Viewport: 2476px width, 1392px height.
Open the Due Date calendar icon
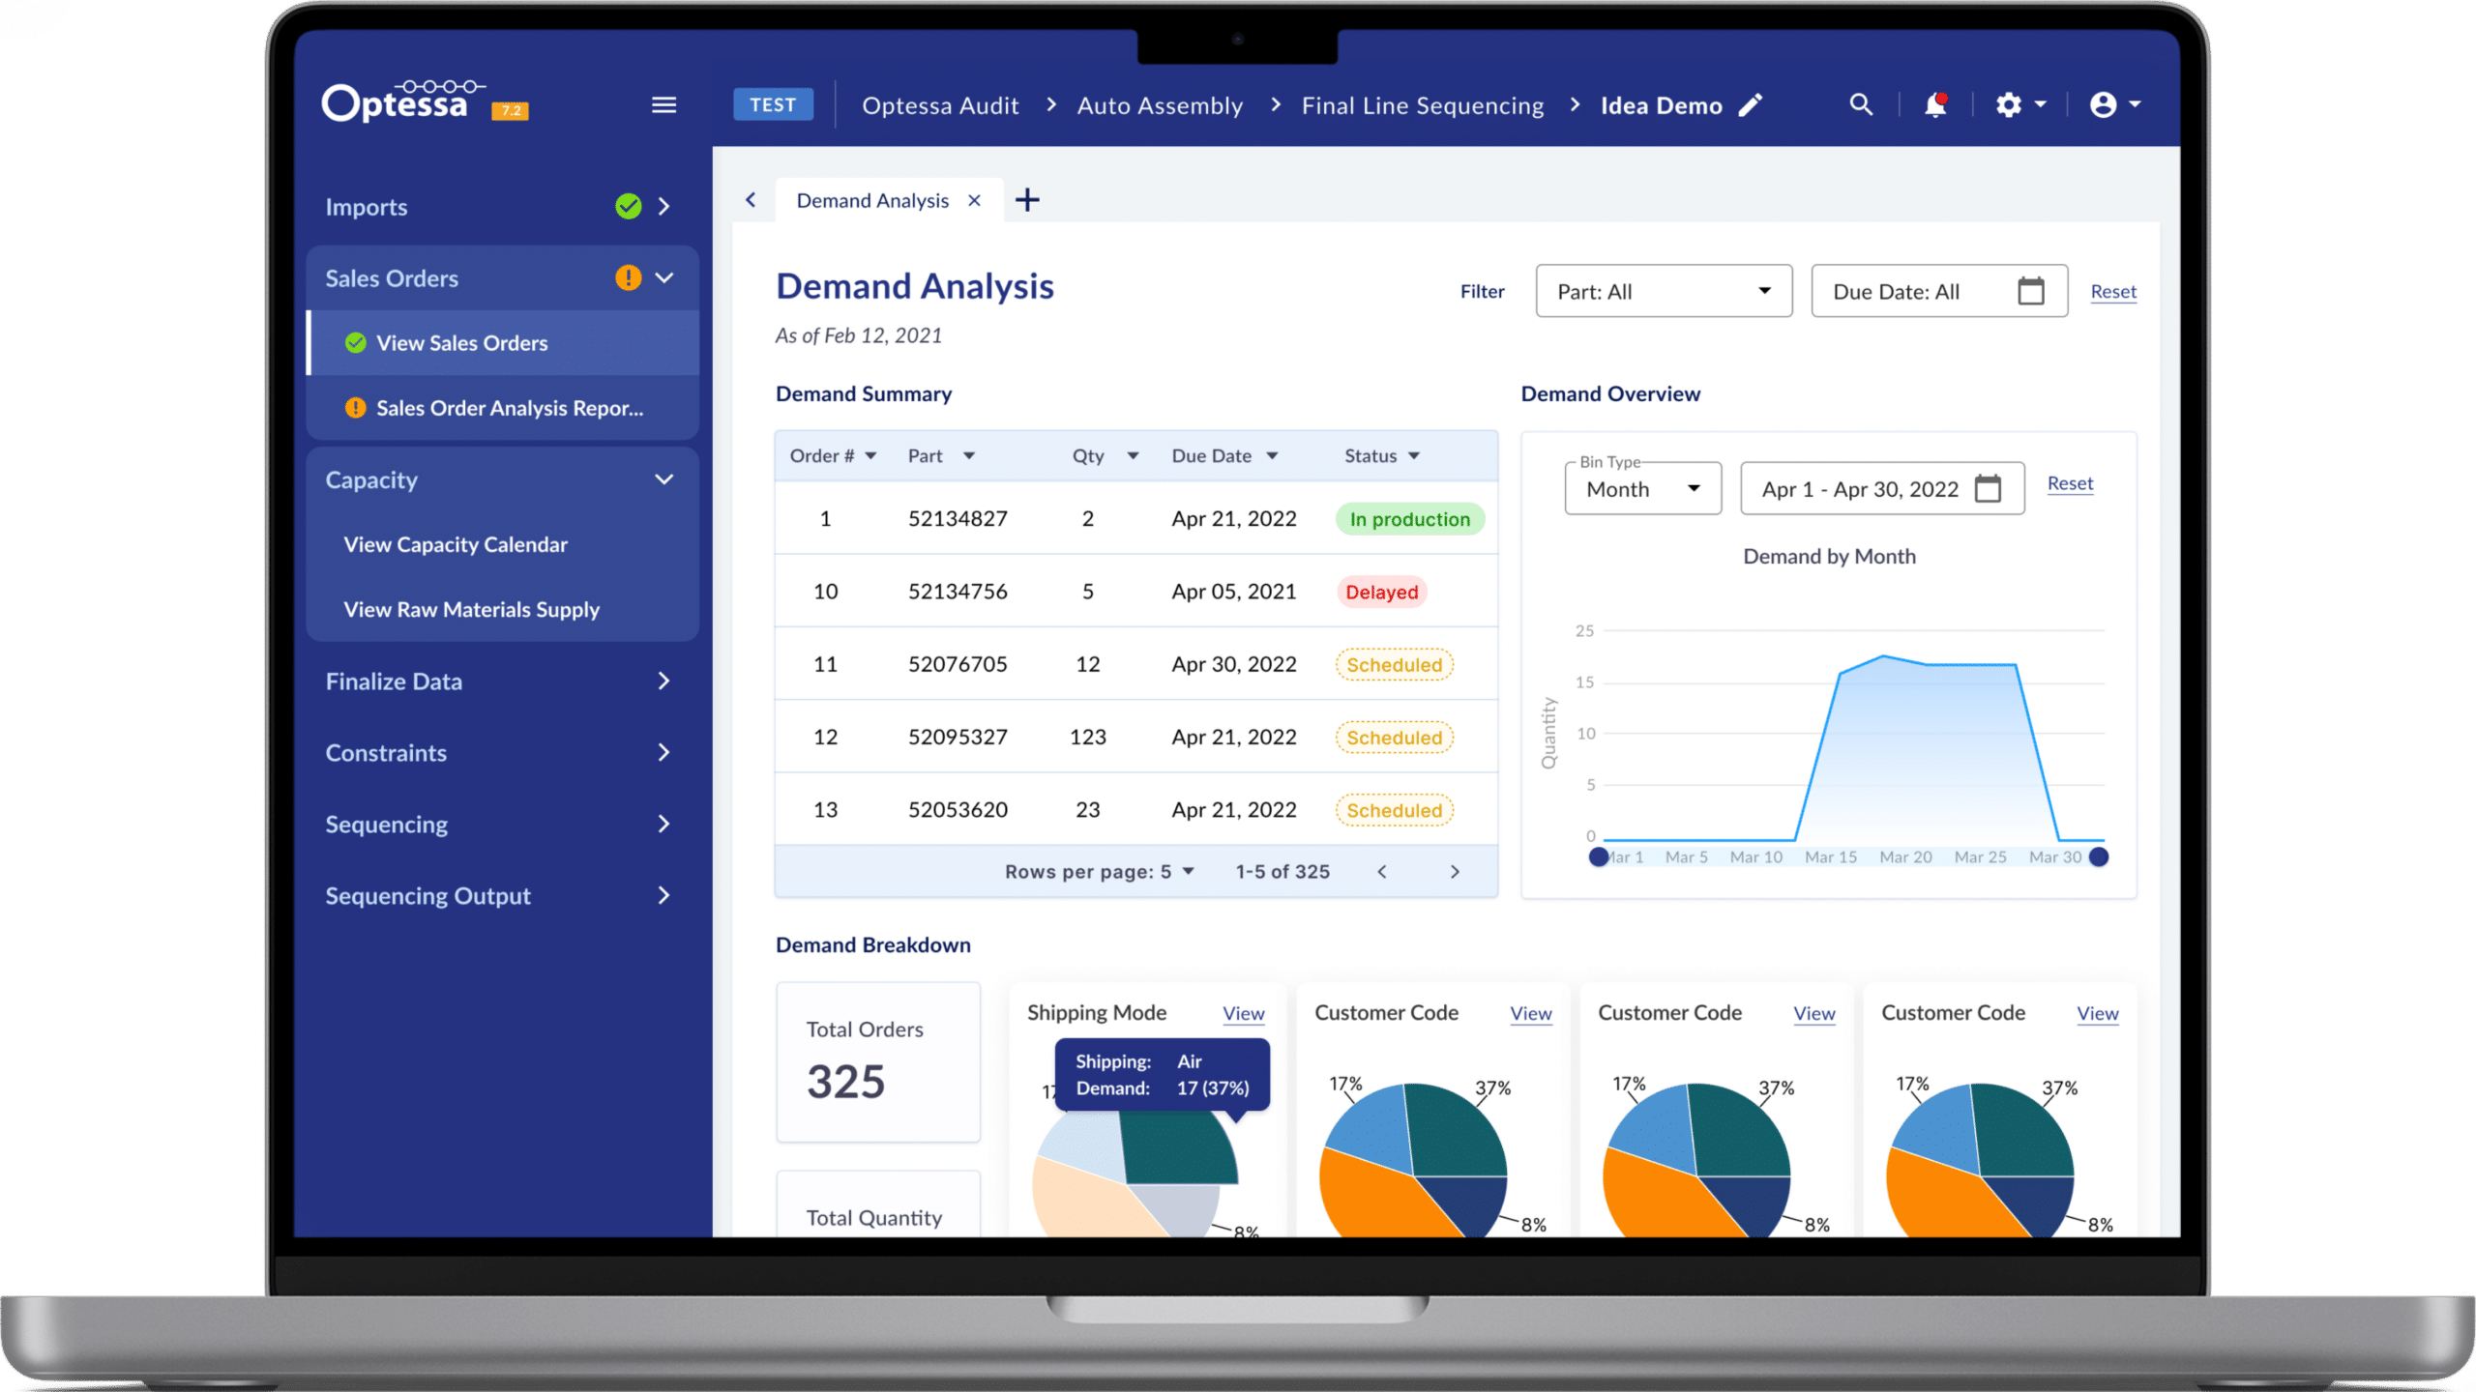[x=2030, y=291]
